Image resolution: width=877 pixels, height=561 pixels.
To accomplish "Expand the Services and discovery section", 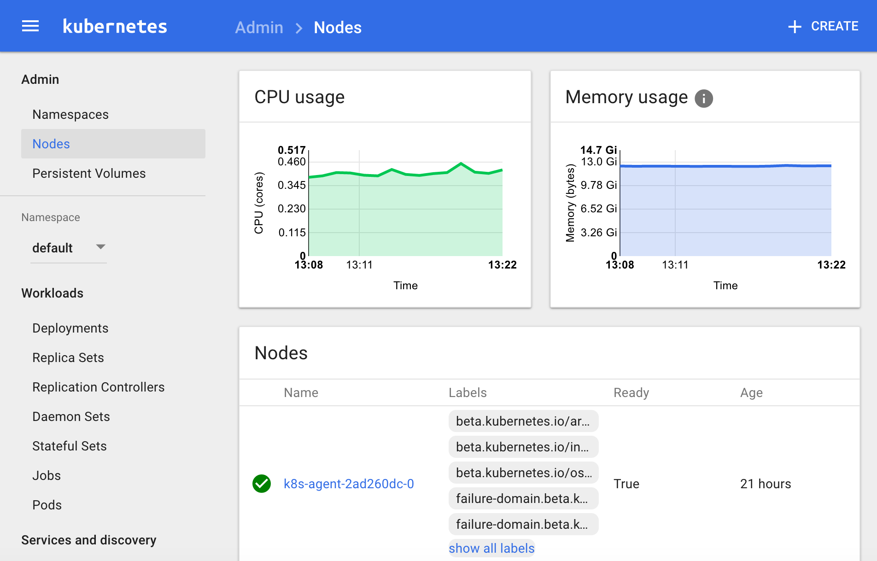I will [x=89, y=540].
